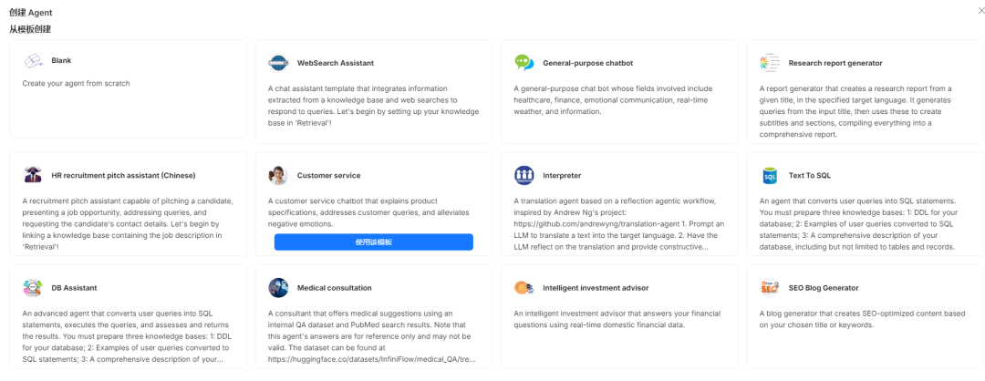This screenshot has height=381, width=985.
Task: Click the Medical consultation icon
Action: [278, 288]
